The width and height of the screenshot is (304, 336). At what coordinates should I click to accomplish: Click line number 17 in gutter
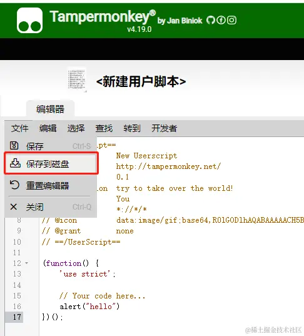(x=17, y=317)
